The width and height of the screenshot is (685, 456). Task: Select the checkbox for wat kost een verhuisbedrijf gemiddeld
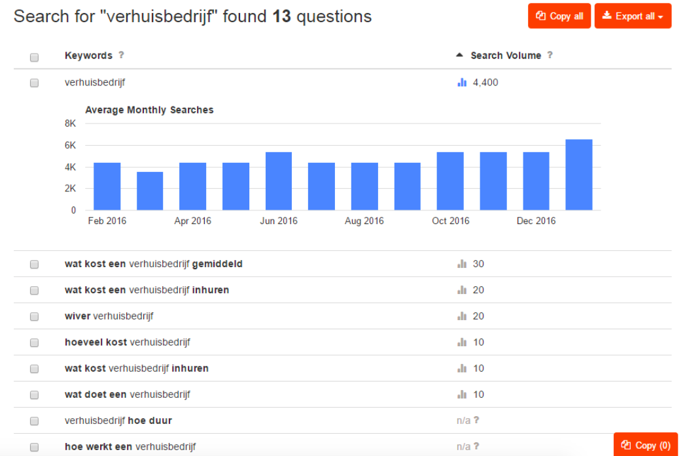[x=34, y=265]
